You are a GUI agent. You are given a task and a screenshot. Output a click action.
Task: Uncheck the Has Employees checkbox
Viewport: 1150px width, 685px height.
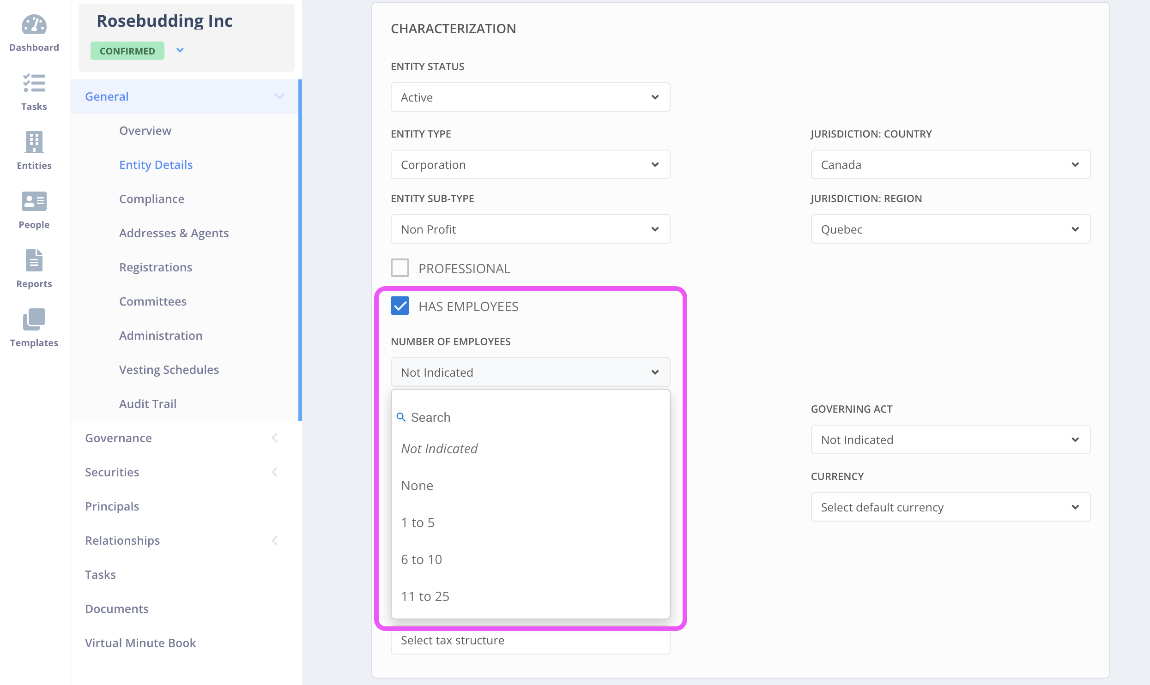pos(400,306)
